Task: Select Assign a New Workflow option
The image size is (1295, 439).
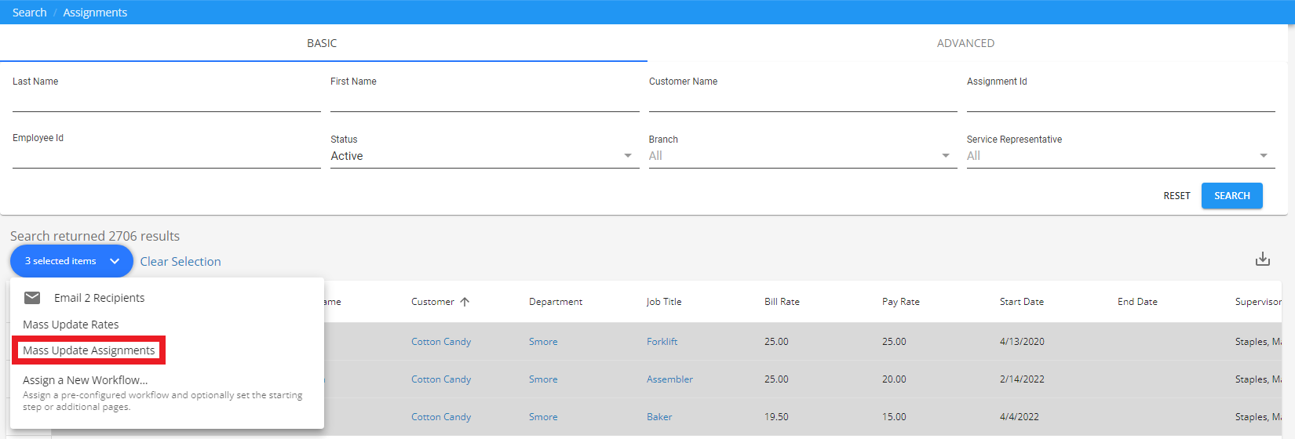Action: point(85,380)
